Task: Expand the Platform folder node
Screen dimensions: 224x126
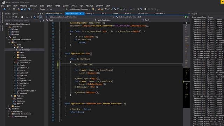Action: click(12, 96)
